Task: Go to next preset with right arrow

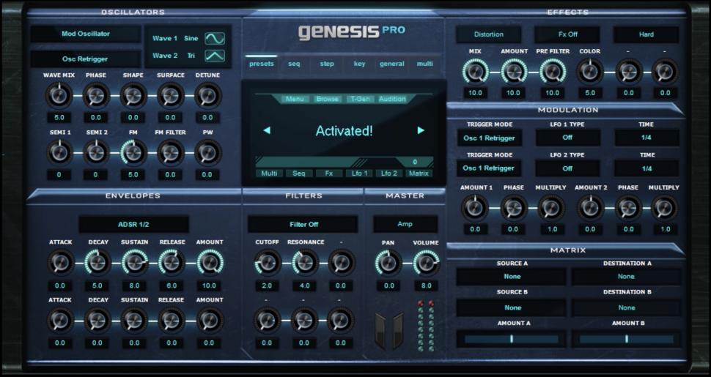Action: point(421,130)
